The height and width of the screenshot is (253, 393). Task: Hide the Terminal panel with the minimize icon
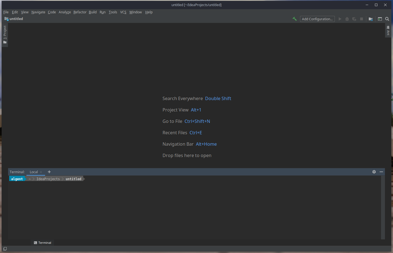click(x=381, y=172)
